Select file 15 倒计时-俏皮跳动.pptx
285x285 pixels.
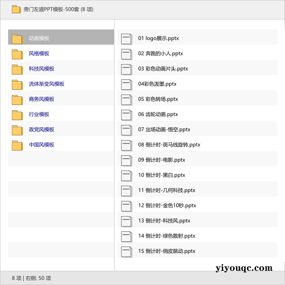coord(166,251)
